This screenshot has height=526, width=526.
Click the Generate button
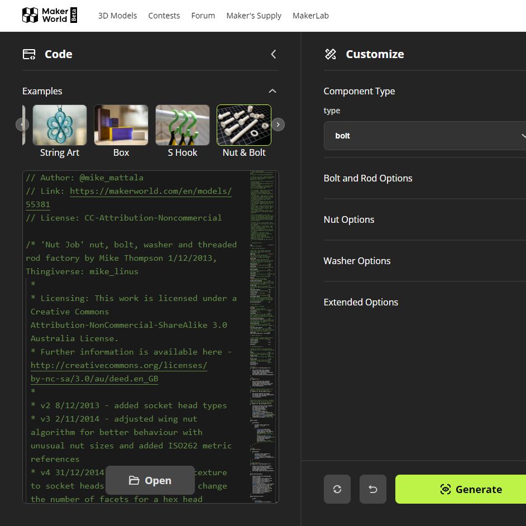point(461,489)
